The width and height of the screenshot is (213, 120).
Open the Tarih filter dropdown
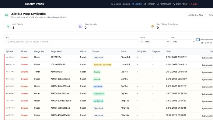click(x=183, y=42)
